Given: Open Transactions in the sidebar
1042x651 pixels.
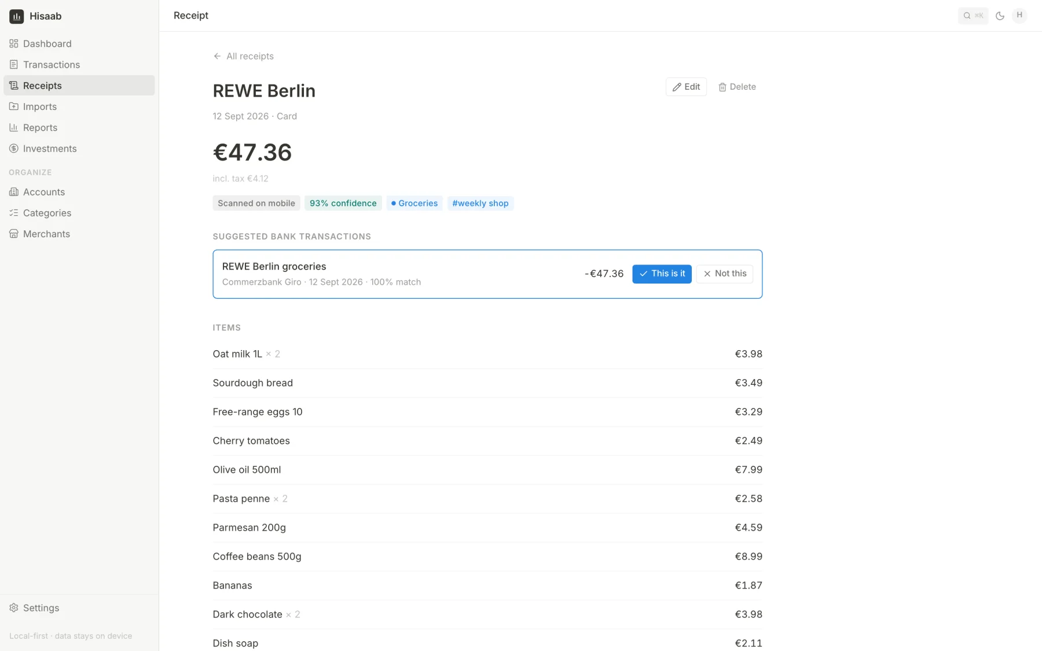Looking at the screenshot, I should tap(79, 64).
